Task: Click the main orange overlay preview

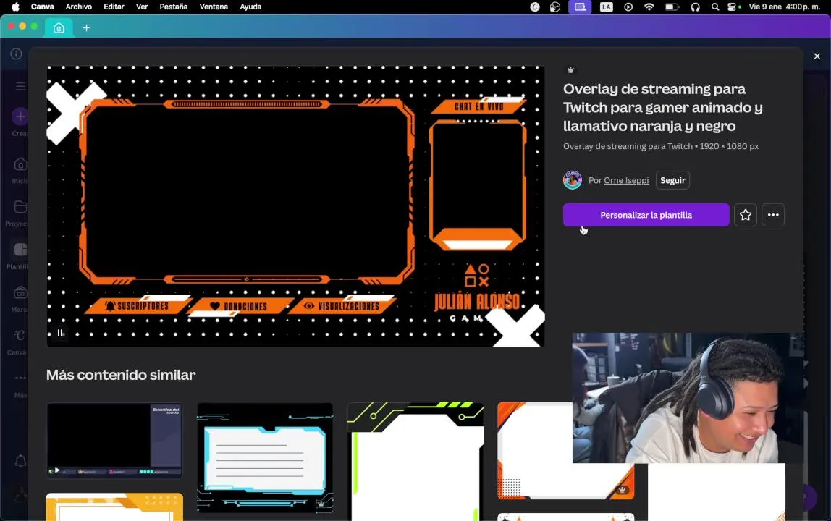Action: coord(295,206)
